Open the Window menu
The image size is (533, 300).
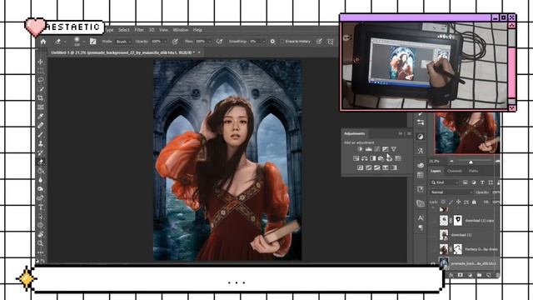coord(180,30)
